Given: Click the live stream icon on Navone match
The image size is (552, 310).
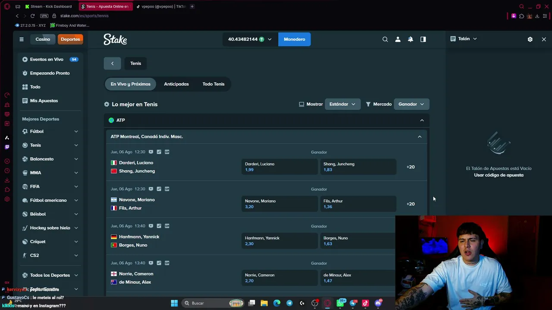Looking at the screenshot, I should [x=151, y=189].
